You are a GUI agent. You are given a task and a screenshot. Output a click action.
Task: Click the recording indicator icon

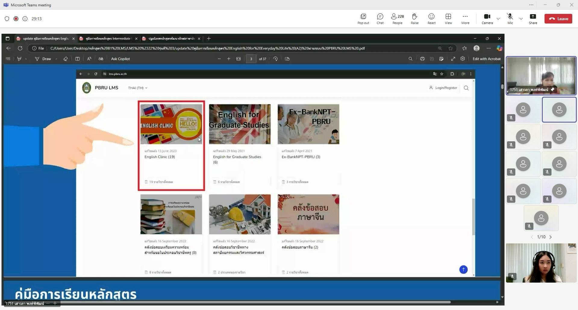click(x=16, y=19)
